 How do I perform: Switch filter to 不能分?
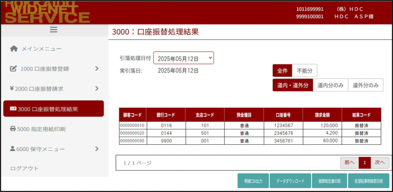(x=304, y=71)
